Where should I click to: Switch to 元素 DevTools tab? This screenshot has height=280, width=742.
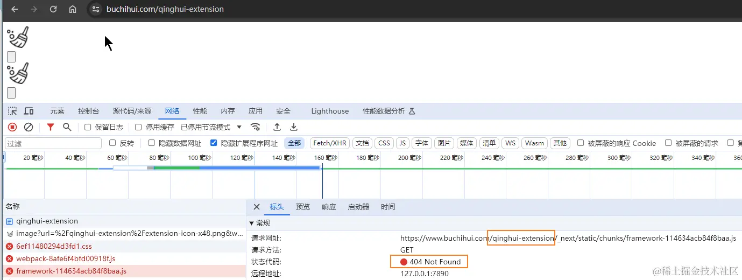57,111
